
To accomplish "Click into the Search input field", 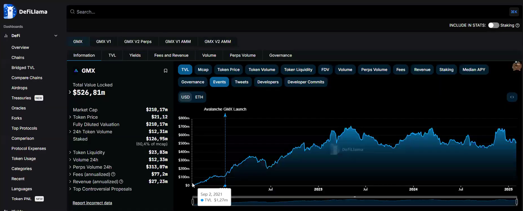I will pyautogui.click(x=288, y=12).
